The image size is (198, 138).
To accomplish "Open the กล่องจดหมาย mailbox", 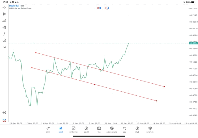I will (112, 130).
